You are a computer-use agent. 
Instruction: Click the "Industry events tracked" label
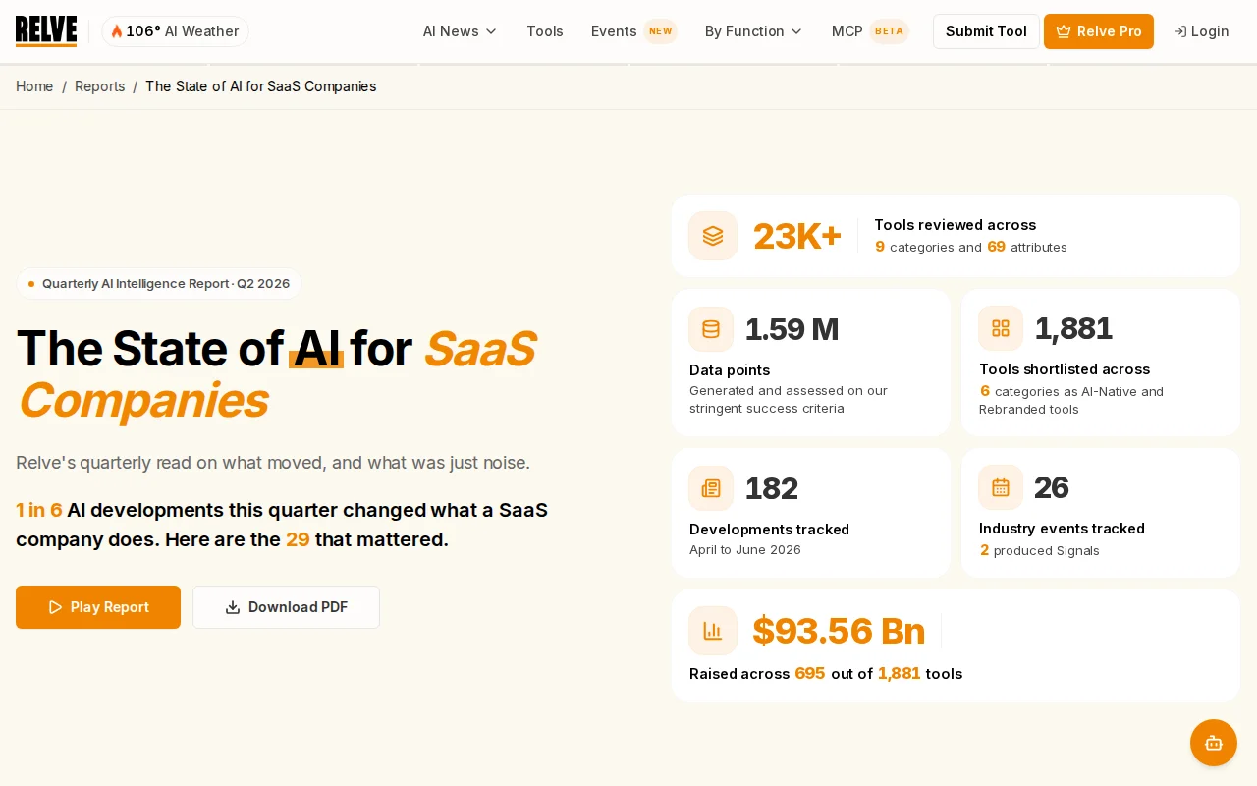click(x=1062, y=529)
